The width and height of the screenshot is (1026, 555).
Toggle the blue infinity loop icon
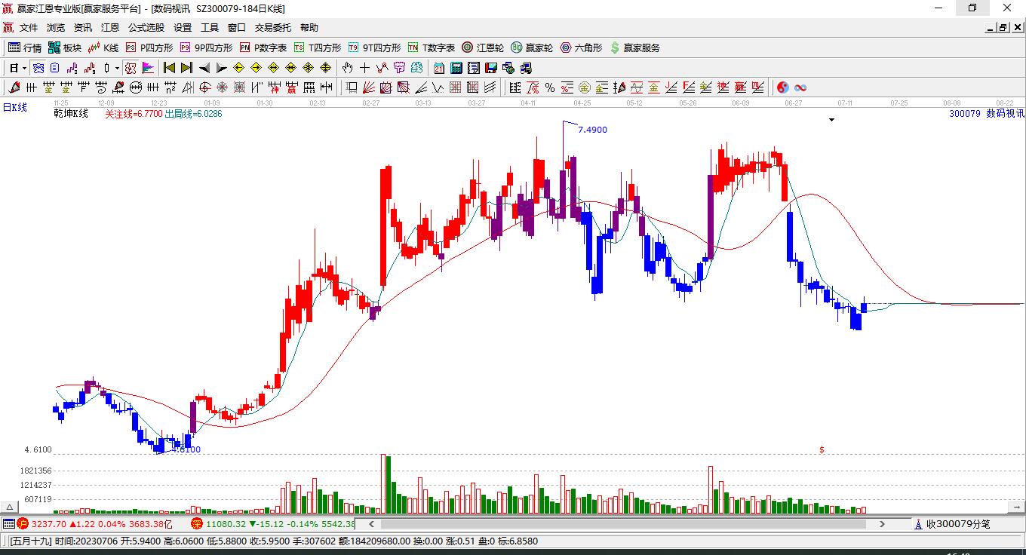[800, 87]
